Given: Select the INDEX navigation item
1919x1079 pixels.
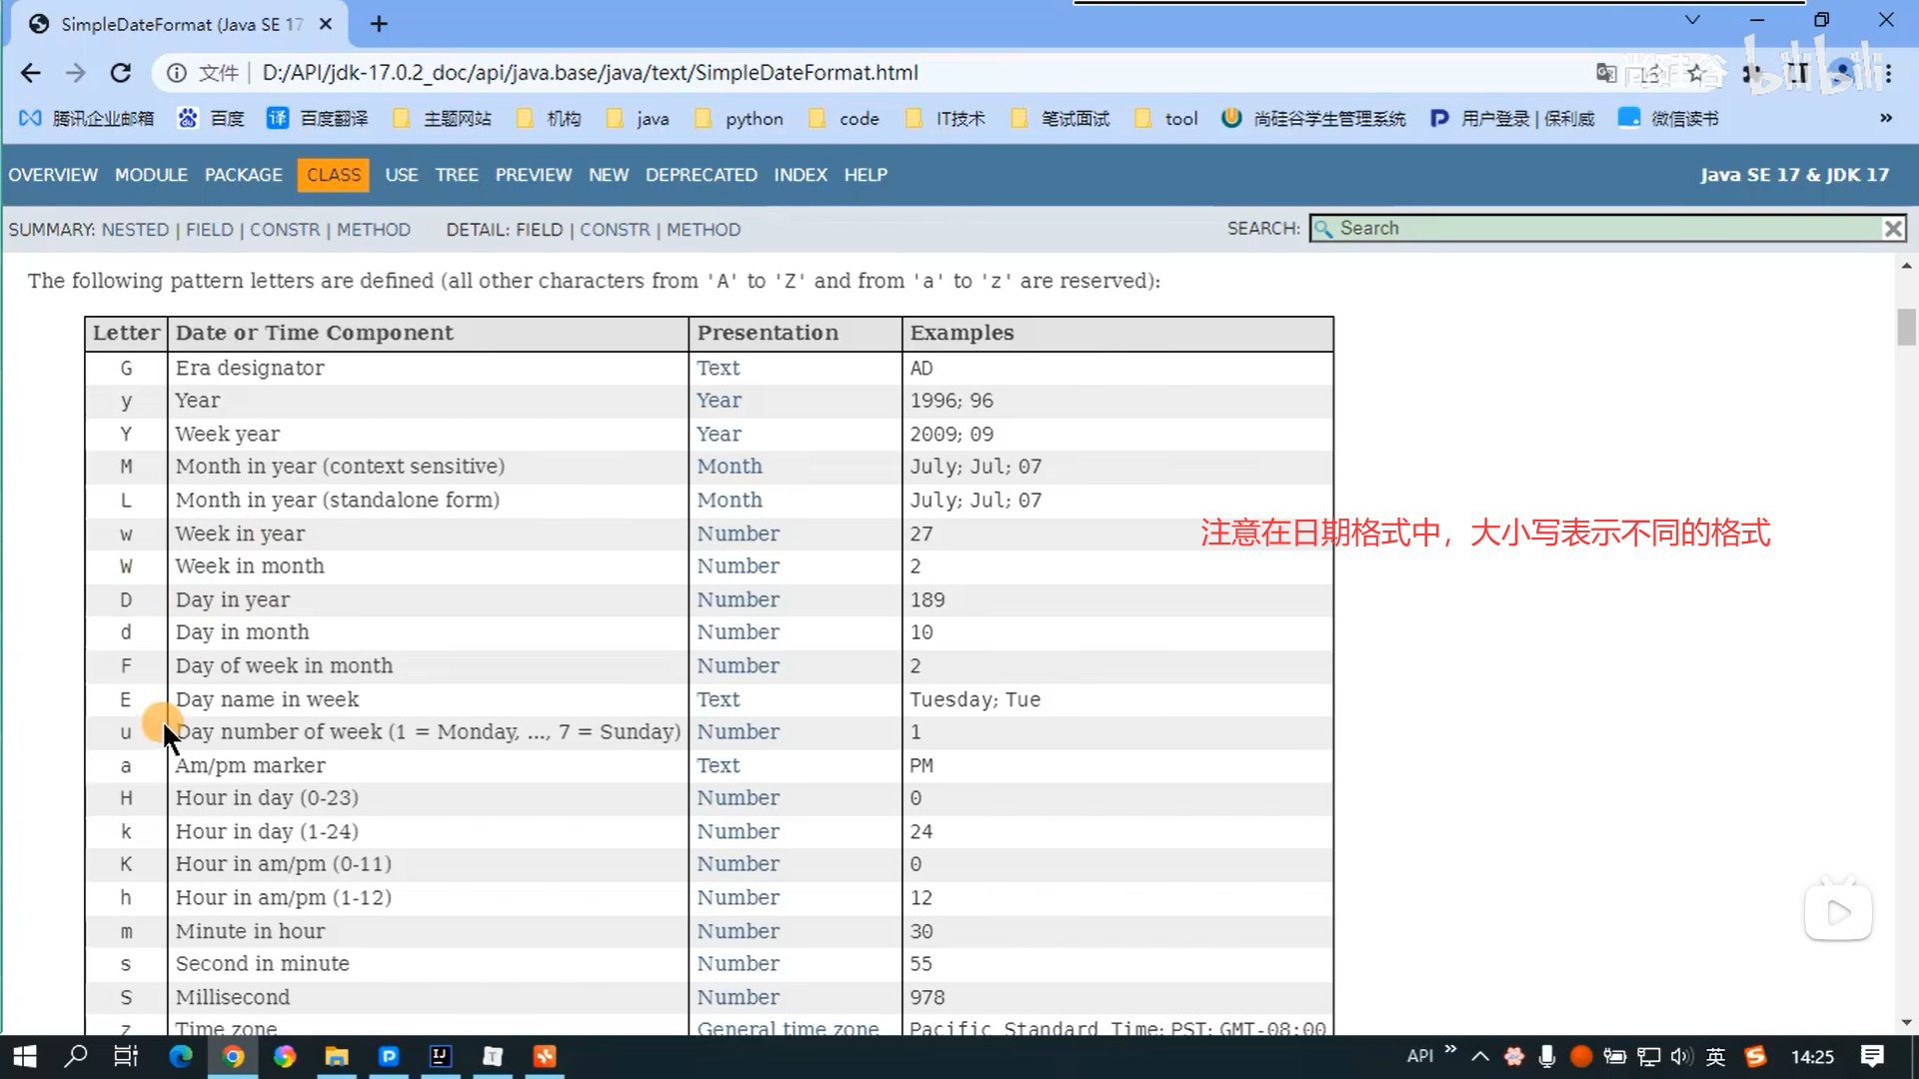Looking at the screenshot, I should [x=800, y=175].
